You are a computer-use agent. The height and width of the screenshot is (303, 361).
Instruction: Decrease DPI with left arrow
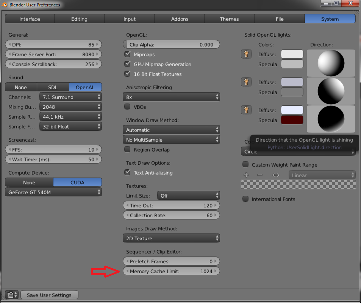coord(9,44)
